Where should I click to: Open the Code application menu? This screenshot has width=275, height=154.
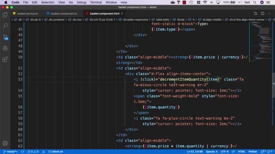coord(15,2)
